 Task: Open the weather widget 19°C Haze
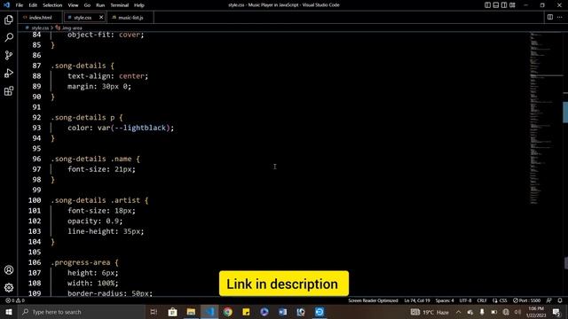[430, 312]
